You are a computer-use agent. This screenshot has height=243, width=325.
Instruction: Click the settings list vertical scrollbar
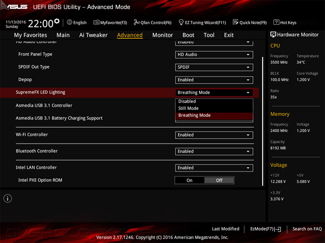(x=263, y=121)
